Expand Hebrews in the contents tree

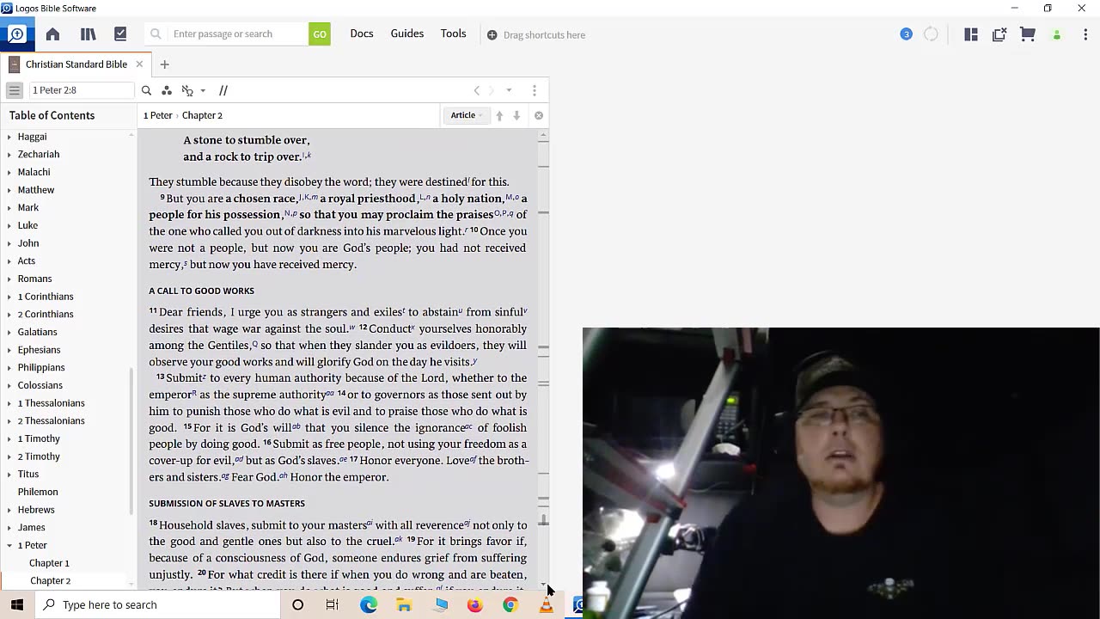coord(9,510)
